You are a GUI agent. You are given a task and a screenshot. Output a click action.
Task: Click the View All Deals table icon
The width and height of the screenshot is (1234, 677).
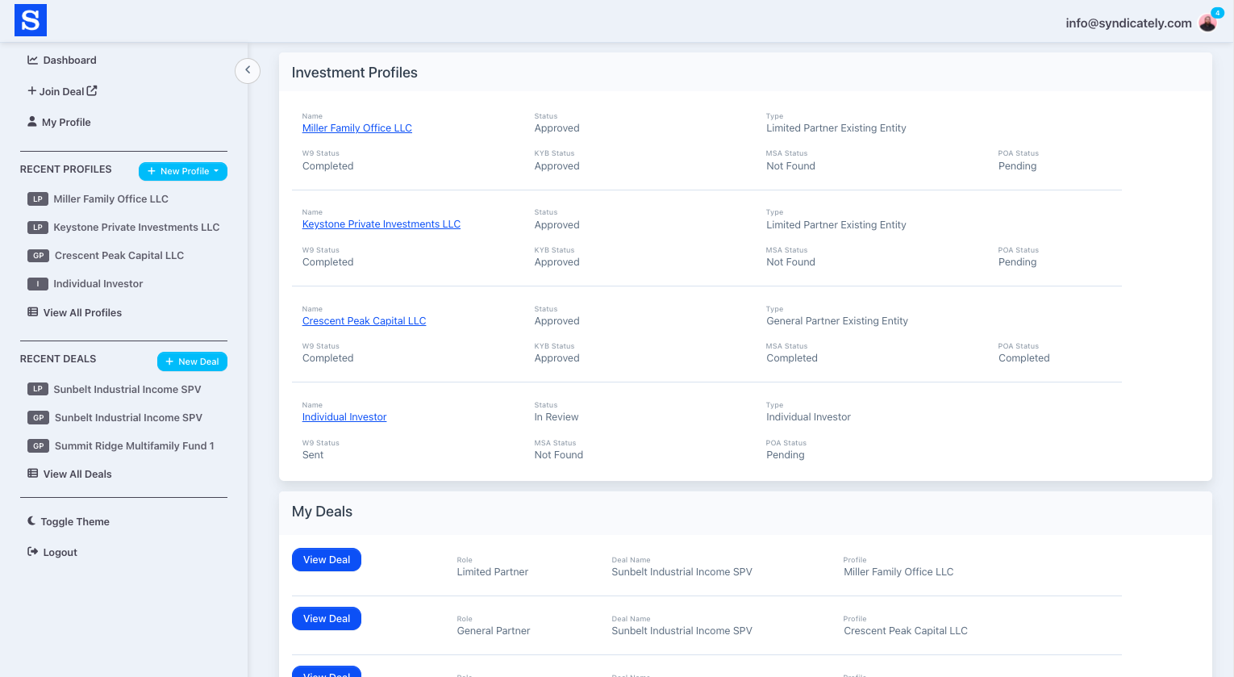(x=33, y=474)
